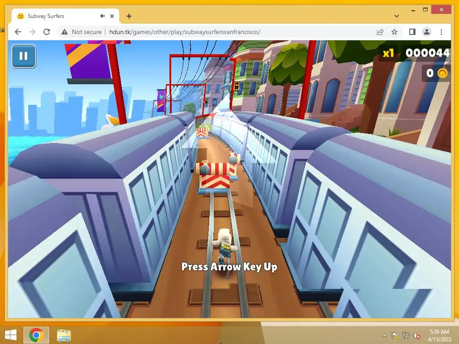Screen dimensions: 459x344
Task: View Not secure site information
Action: click(x=81, y=32)
